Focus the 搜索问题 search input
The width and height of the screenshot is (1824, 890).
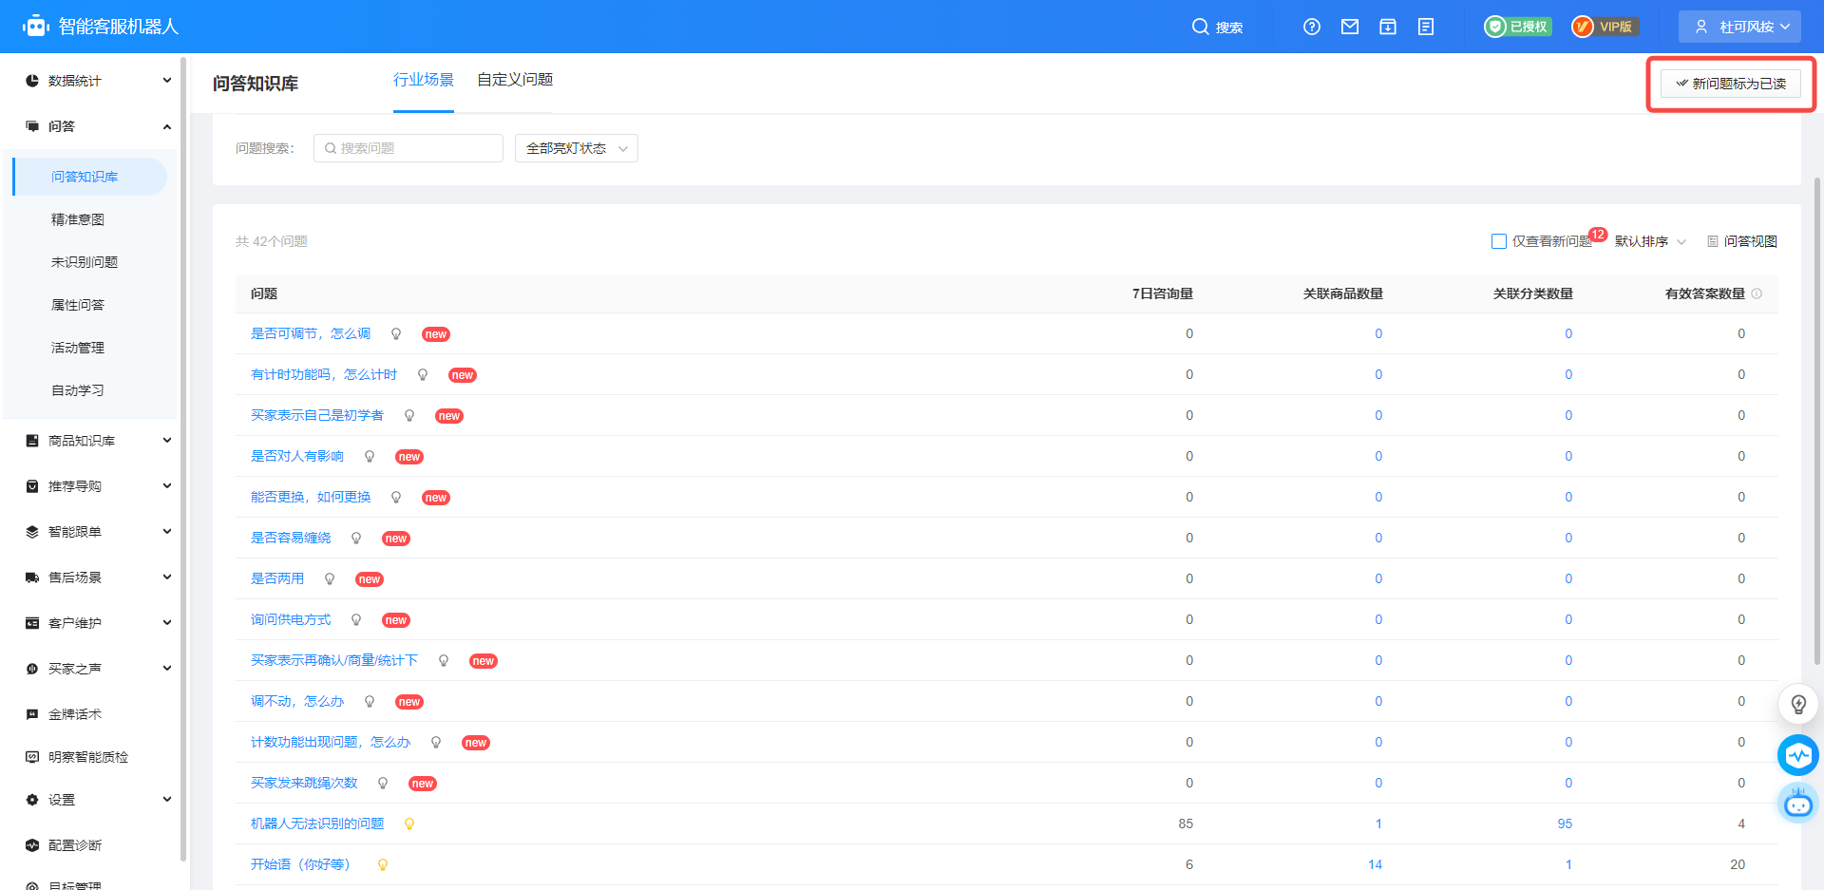click(408, 148)
